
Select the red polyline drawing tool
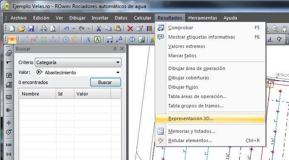click(x=34, y=39)
